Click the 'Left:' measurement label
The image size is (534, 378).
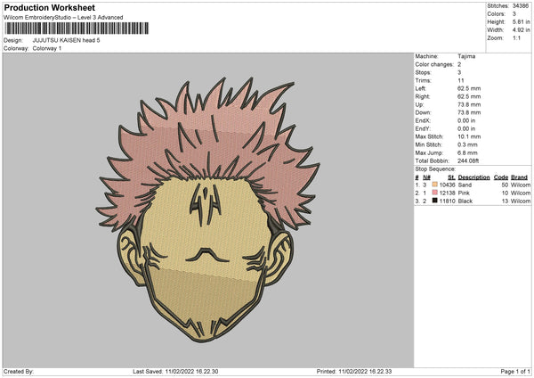tap(420, 88)
